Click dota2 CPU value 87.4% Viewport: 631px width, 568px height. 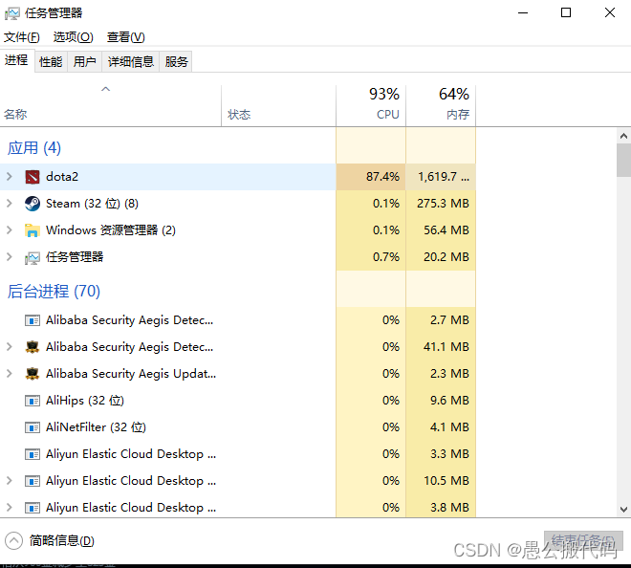[x=382, y=177]
